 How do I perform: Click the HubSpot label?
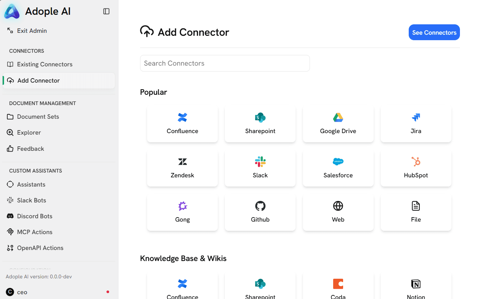[416, 175]
